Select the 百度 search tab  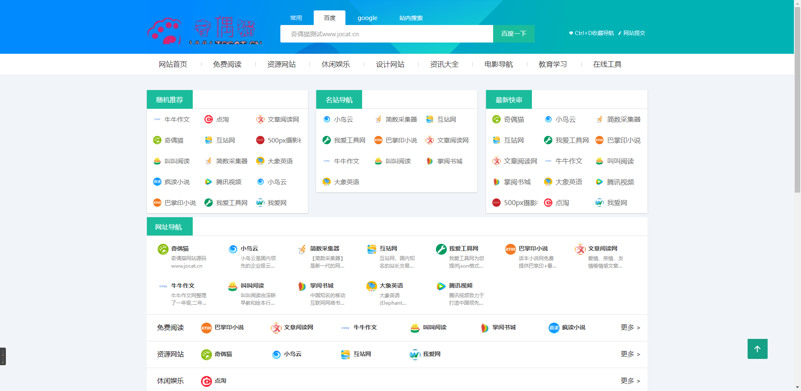[x=330, y=18]
